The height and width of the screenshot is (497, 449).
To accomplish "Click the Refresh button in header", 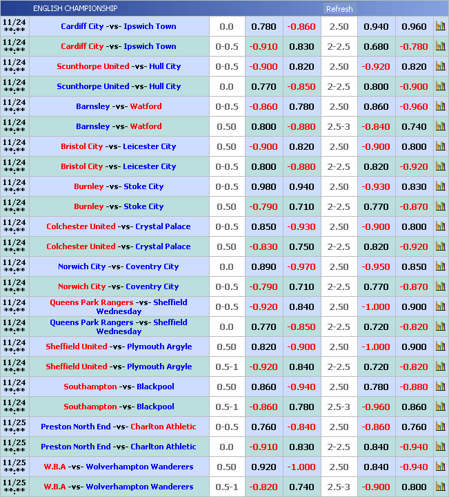I will (x=339, y=9).
